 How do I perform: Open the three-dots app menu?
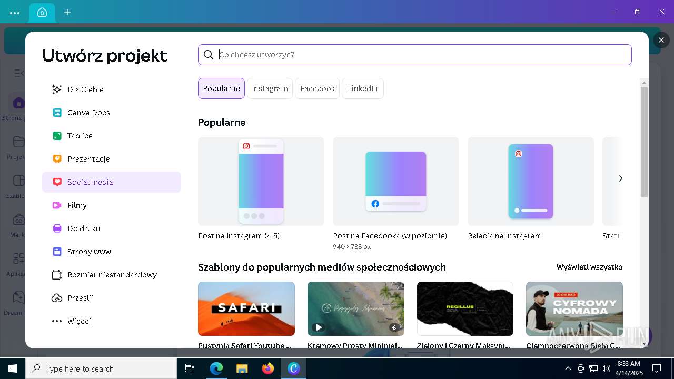click(x=15, y=13)
